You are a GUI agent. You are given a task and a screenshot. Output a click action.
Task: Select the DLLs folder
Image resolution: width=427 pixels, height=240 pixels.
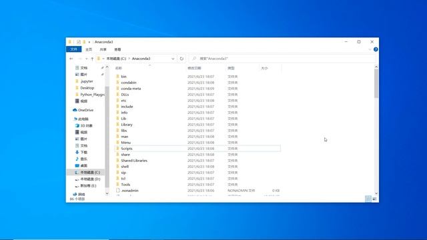click(125, 95)
